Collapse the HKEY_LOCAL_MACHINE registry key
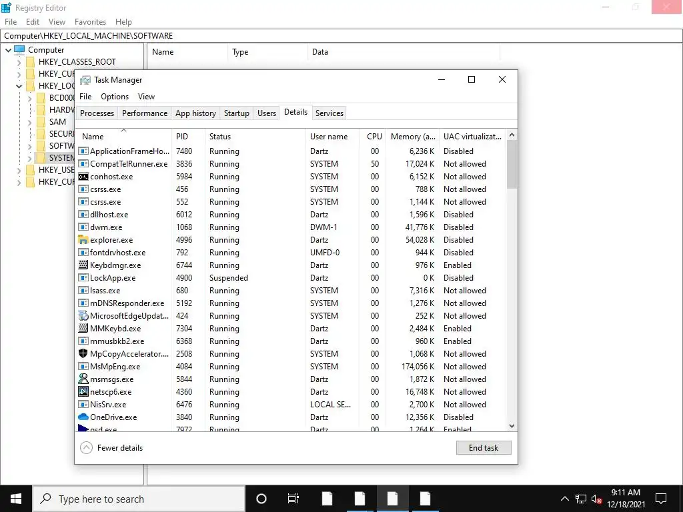 tap(19, 86)
